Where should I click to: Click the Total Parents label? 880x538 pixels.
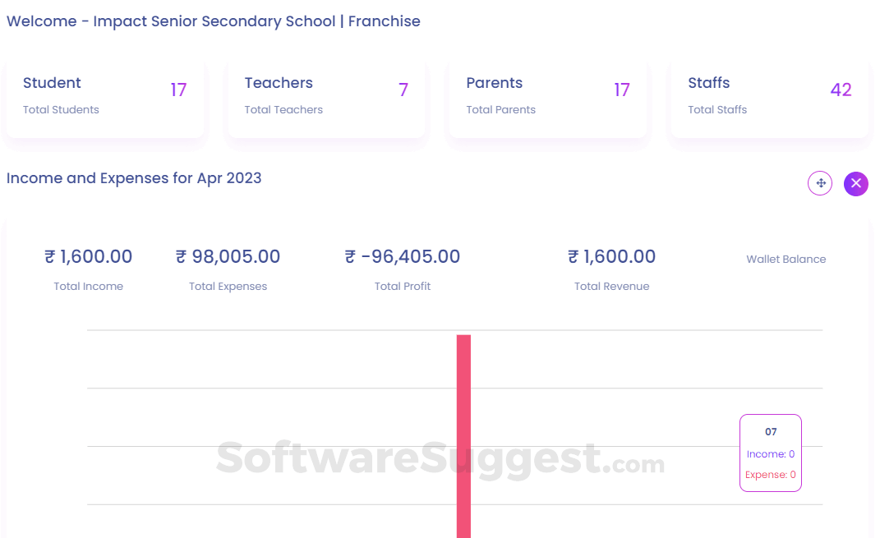(500, 108)
